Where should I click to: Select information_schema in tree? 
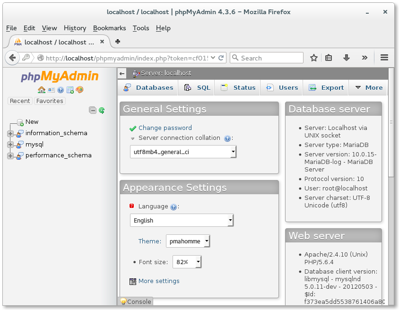[56, 133]
